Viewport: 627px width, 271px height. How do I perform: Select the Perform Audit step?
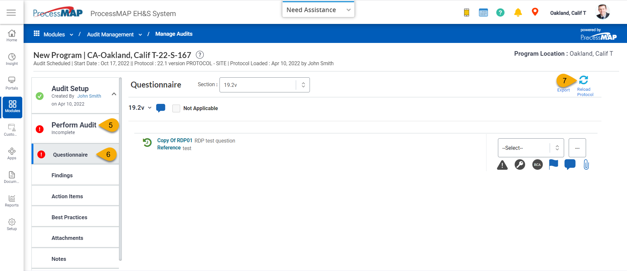[75, 128]
